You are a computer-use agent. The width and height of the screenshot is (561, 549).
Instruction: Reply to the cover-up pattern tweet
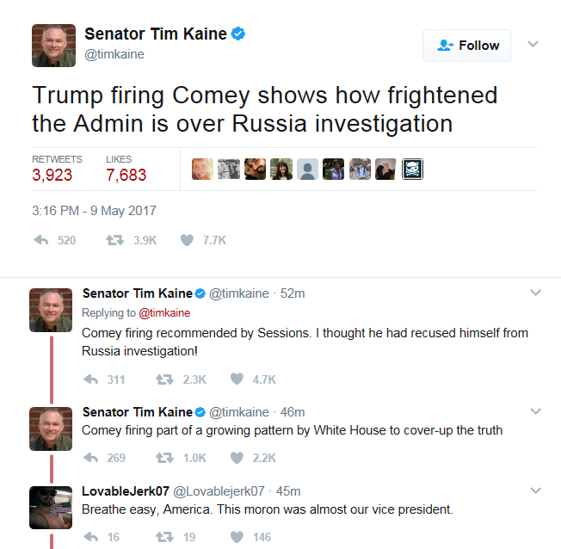click(90, 458)
